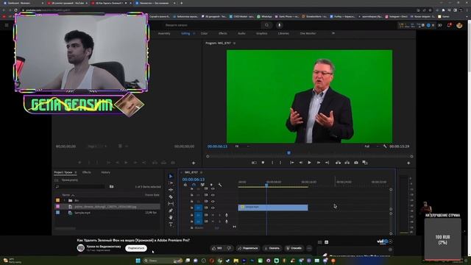Switch to Assembly workspace

(164, 33)
